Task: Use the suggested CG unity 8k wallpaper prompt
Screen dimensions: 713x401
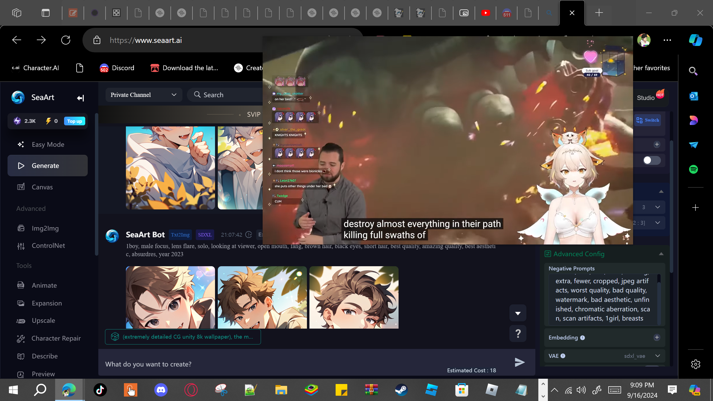Action: click(x=183, y=337)
